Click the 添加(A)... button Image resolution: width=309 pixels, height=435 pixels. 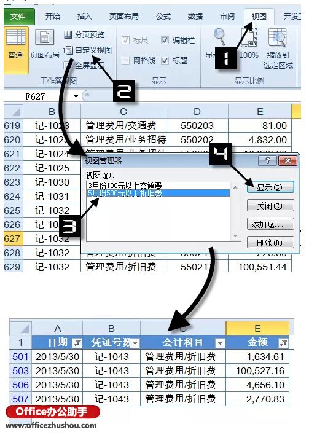(x=270, y=224)
